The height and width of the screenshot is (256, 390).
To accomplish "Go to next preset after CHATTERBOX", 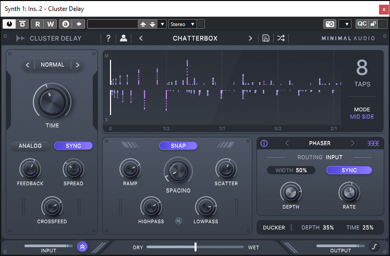I will (x=250, y=38).
